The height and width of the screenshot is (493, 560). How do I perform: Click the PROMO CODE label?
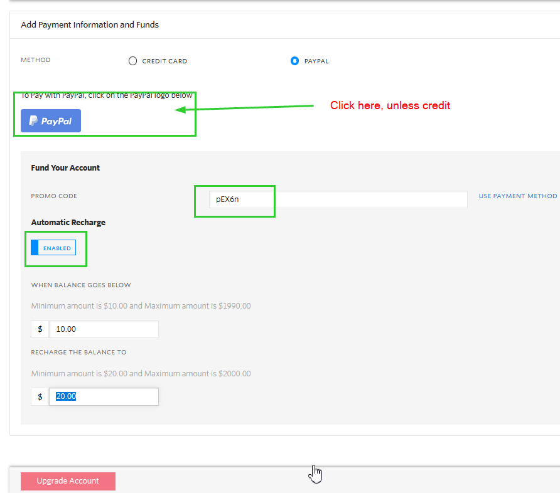[x=54, y=196]
